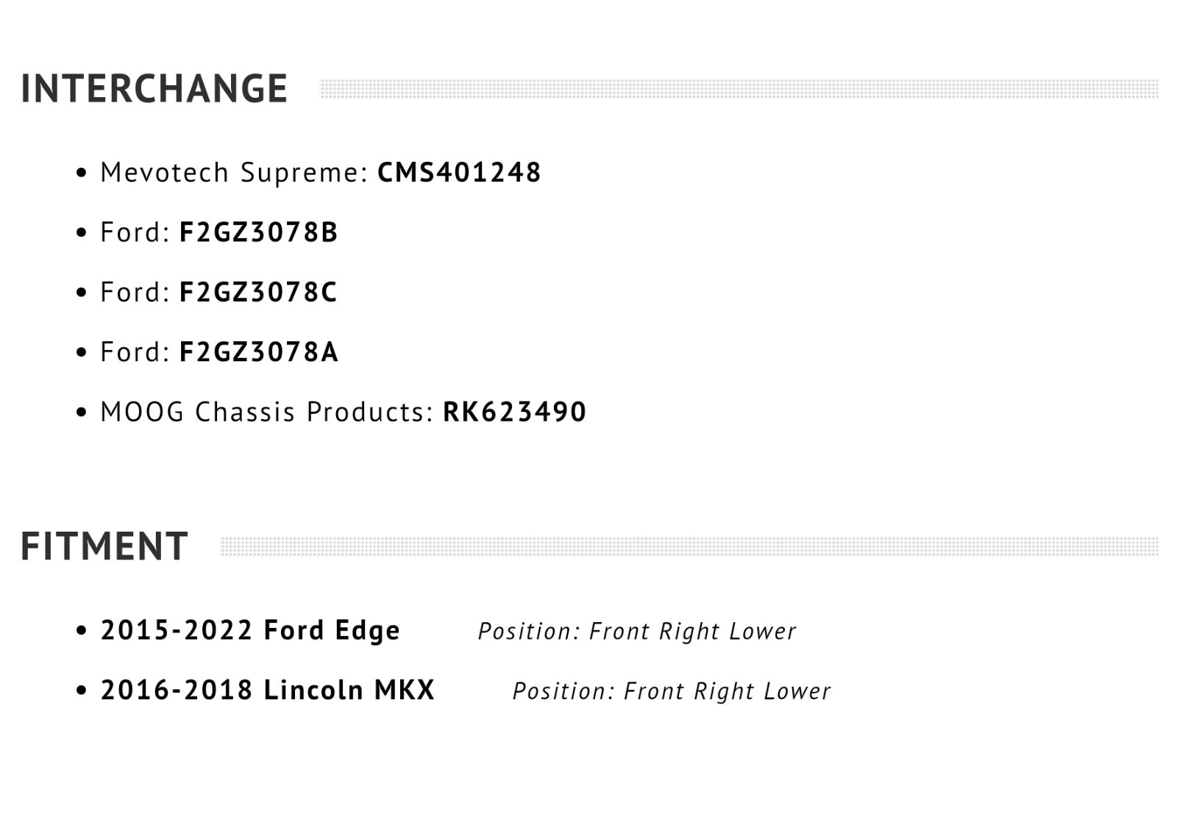Click the dotted divider beside INTERCHANGE heading
The width and height of the screenshot is (1177, 817).
[739, 89]
